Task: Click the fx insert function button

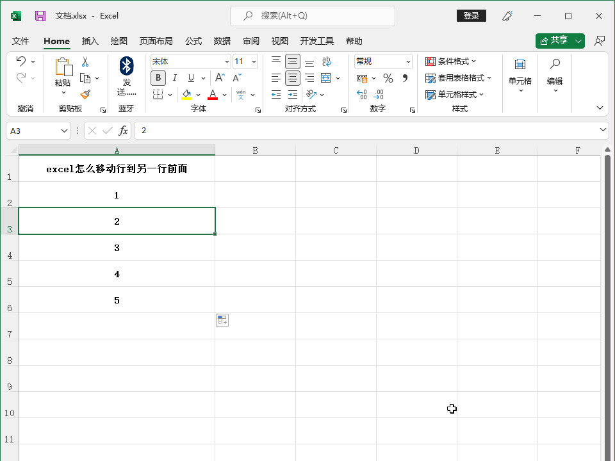Action: [x=123, y=131]
